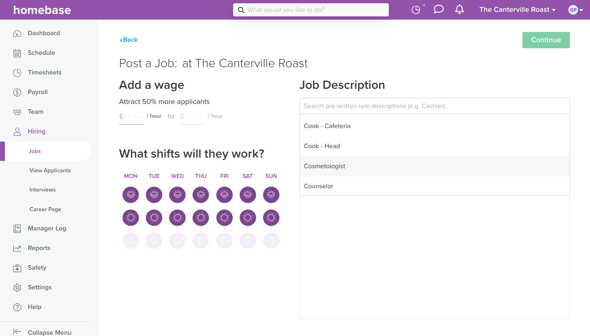Select Jobs submenu item
The image size is (590, 336).
coord(35,151)
